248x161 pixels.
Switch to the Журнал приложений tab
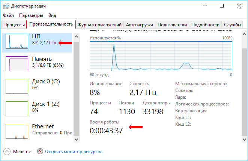point(99,25)
